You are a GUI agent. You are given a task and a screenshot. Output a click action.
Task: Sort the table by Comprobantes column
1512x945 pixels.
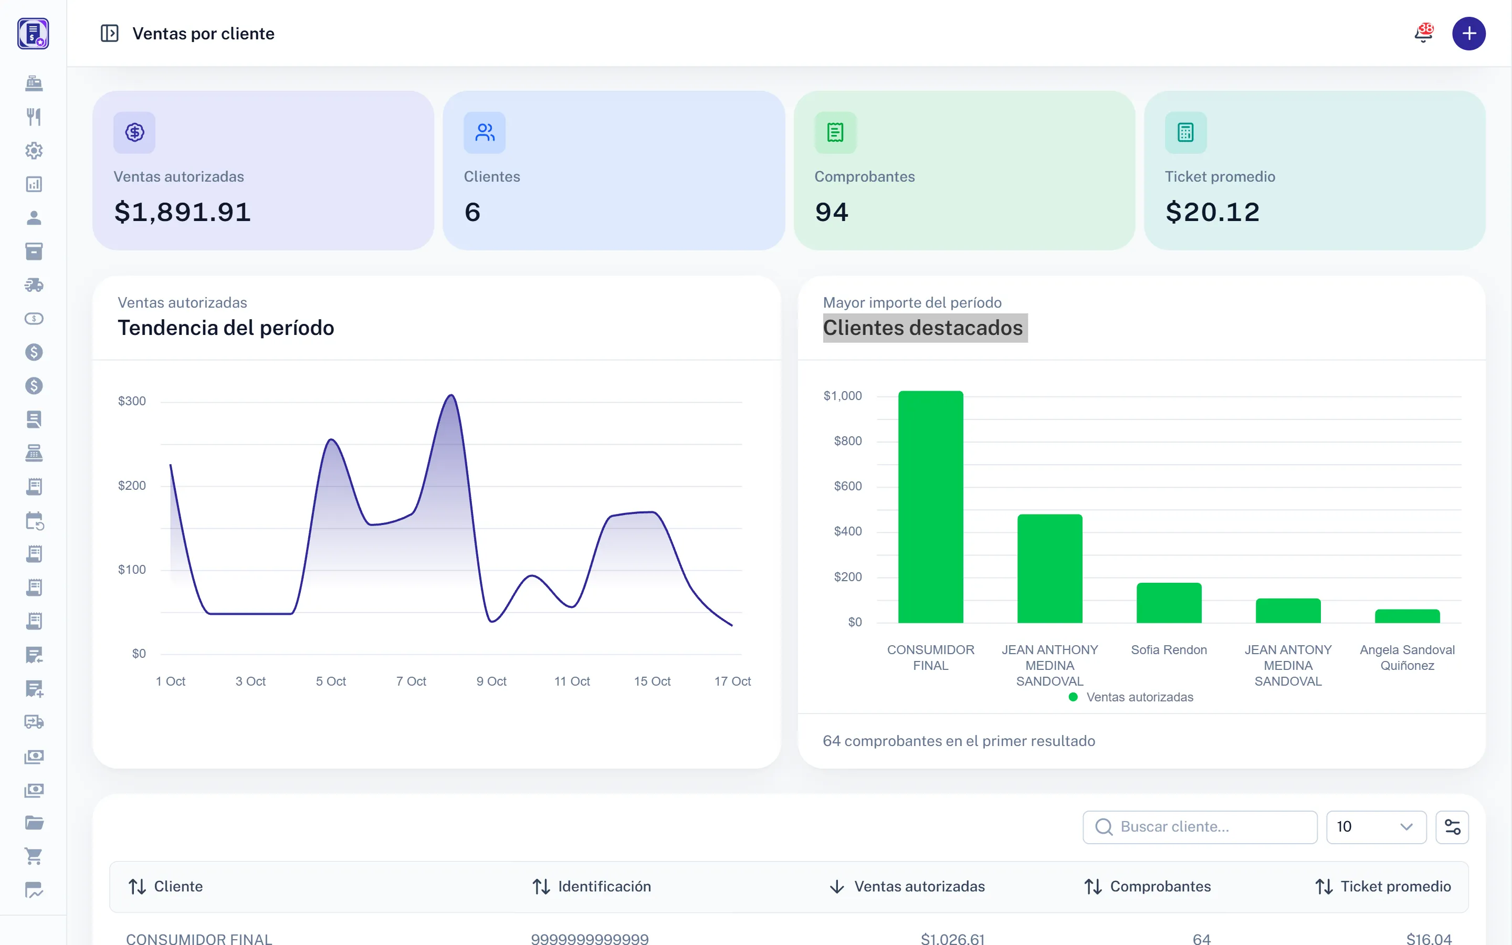click(x=1147, y=886)
